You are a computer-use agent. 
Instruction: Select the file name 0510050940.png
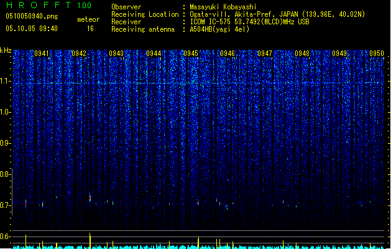coord(32,16)
